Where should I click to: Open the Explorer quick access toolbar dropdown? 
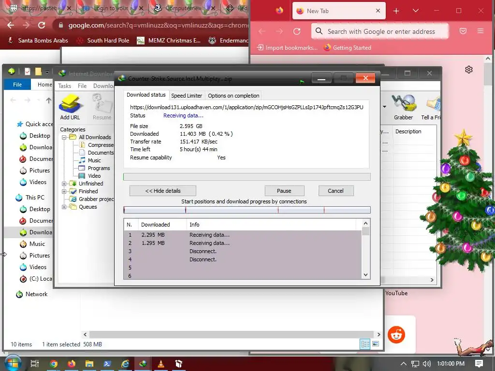[x=47, y=72]
